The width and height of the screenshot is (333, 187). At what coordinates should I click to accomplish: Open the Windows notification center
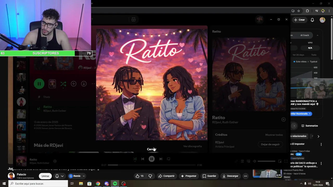point(328,184)
